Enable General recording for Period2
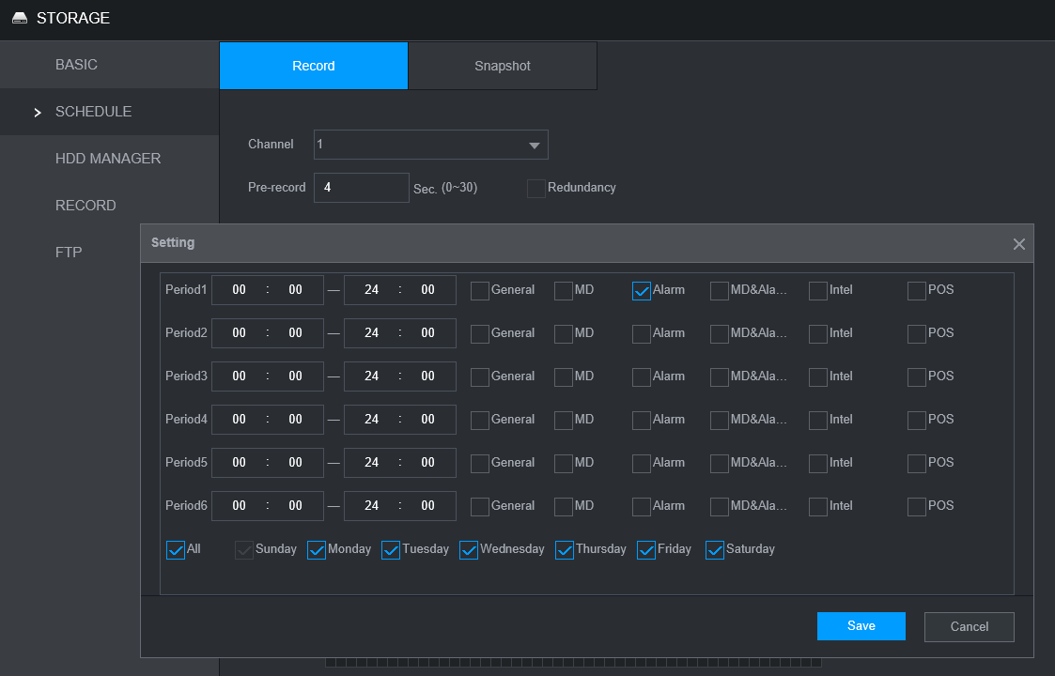1055x676 pixels. click(480, 334)
